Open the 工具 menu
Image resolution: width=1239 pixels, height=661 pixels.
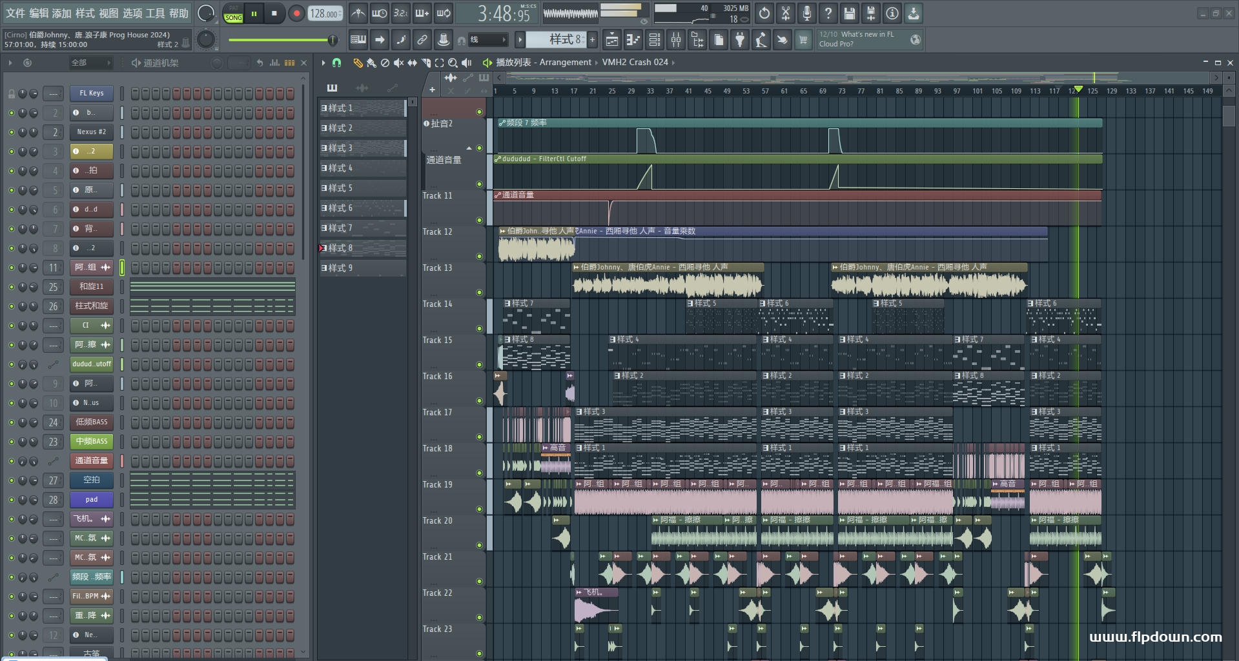(155, 13)
